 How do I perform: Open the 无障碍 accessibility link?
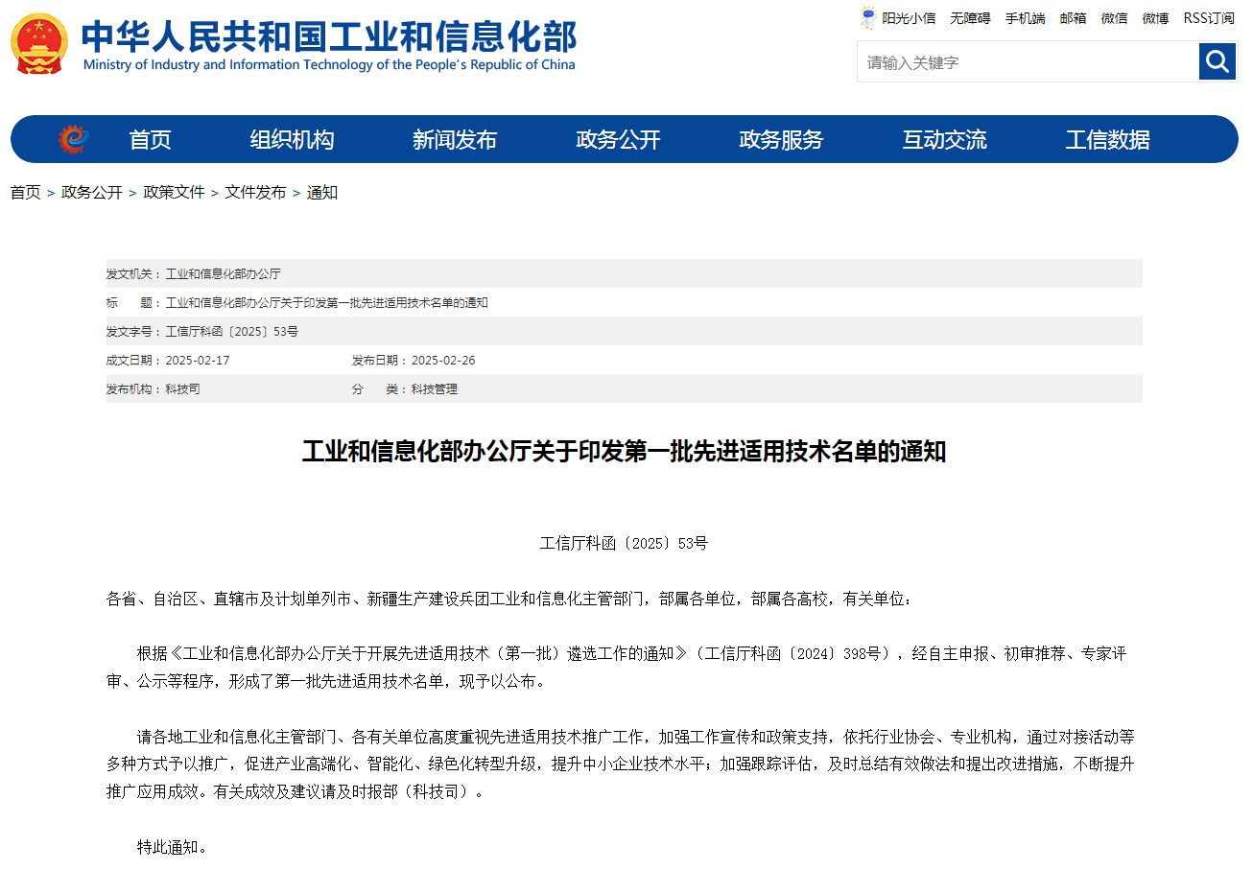coord(970,17)
